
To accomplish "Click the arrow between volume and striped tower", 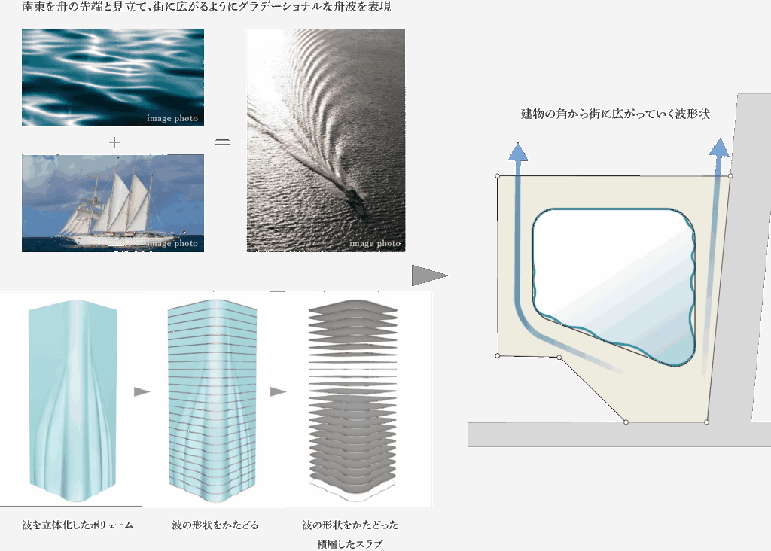I will point(142,391).
